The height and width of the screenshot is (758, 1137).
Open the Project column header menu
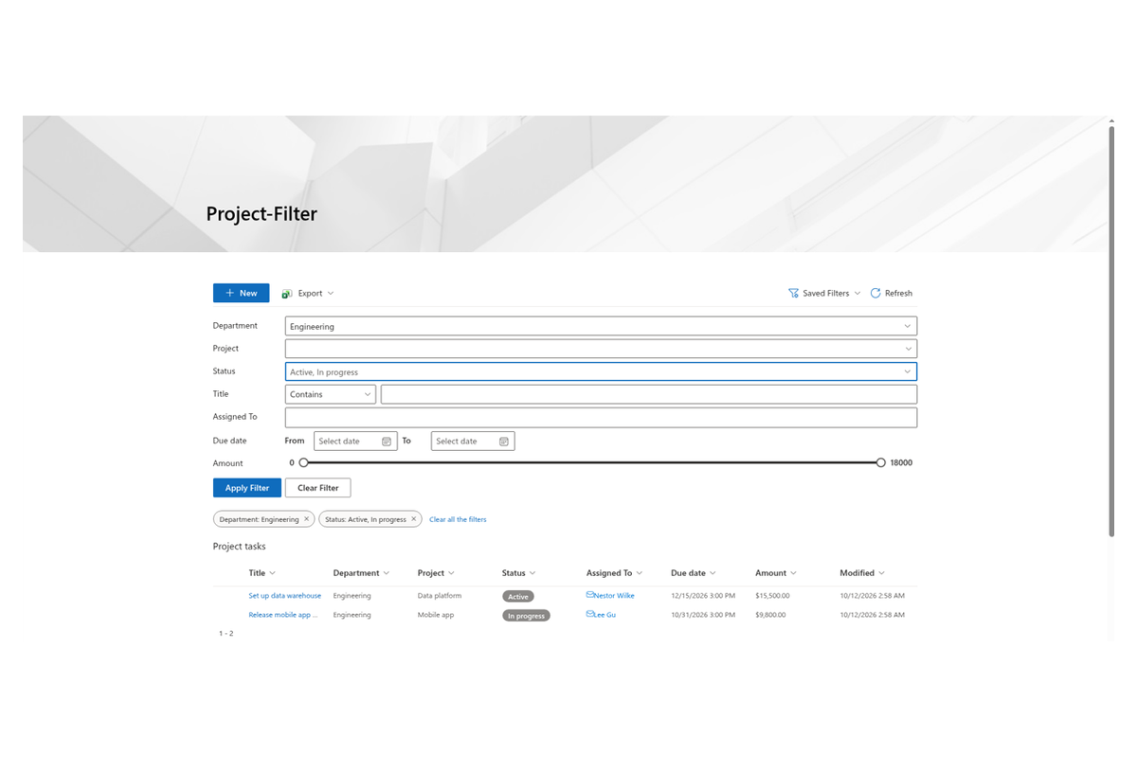(436, 573)
